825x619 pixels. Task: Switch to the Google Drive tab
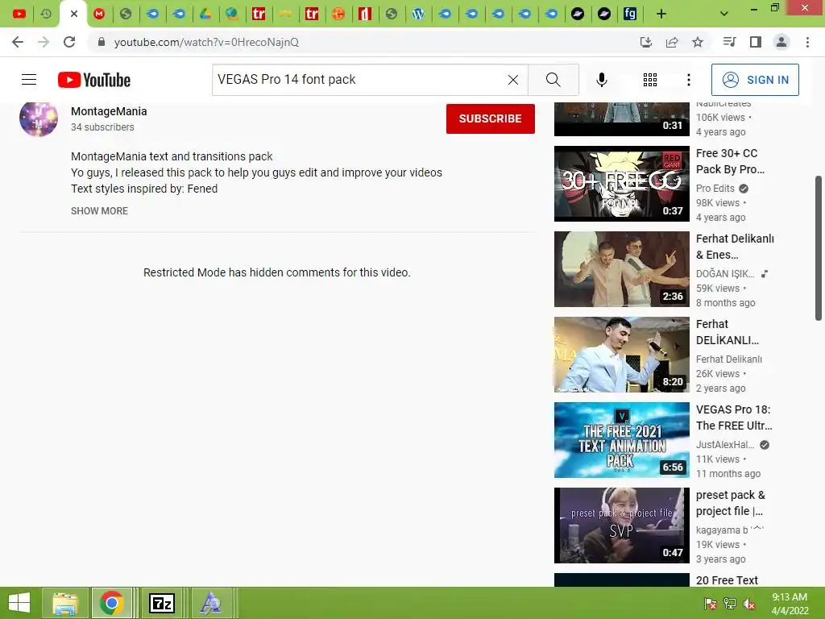205,15
